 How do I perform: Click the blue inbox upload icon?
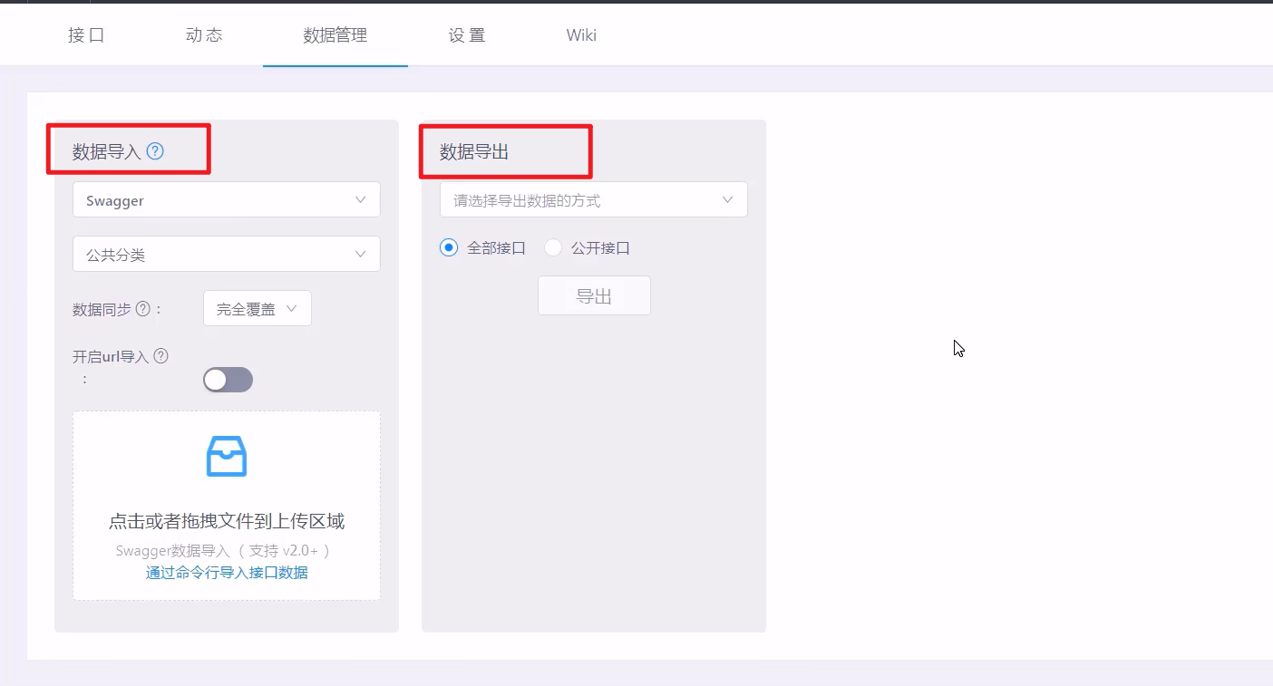227,457
